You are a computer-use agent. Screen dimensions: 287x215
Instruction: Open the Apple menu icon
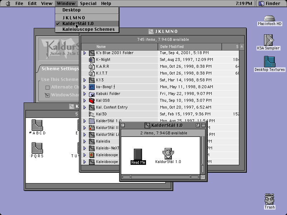pos(8,4)
